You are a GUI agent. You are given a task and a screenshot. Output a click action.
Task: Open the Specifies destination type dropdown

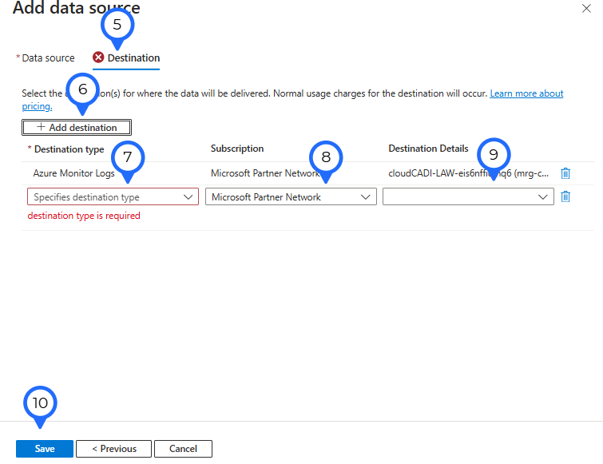tap(113, 197)
